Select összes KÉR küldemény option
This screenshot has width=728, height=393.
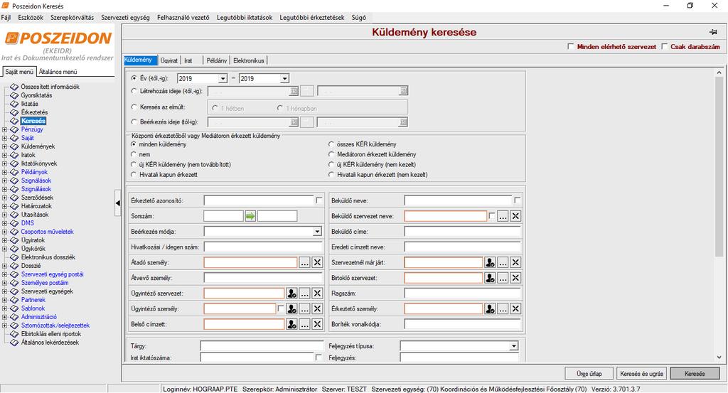331,144
